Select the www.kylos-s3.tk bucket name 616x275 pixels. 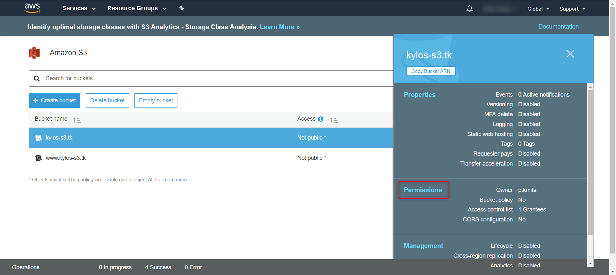click(66, 158)
